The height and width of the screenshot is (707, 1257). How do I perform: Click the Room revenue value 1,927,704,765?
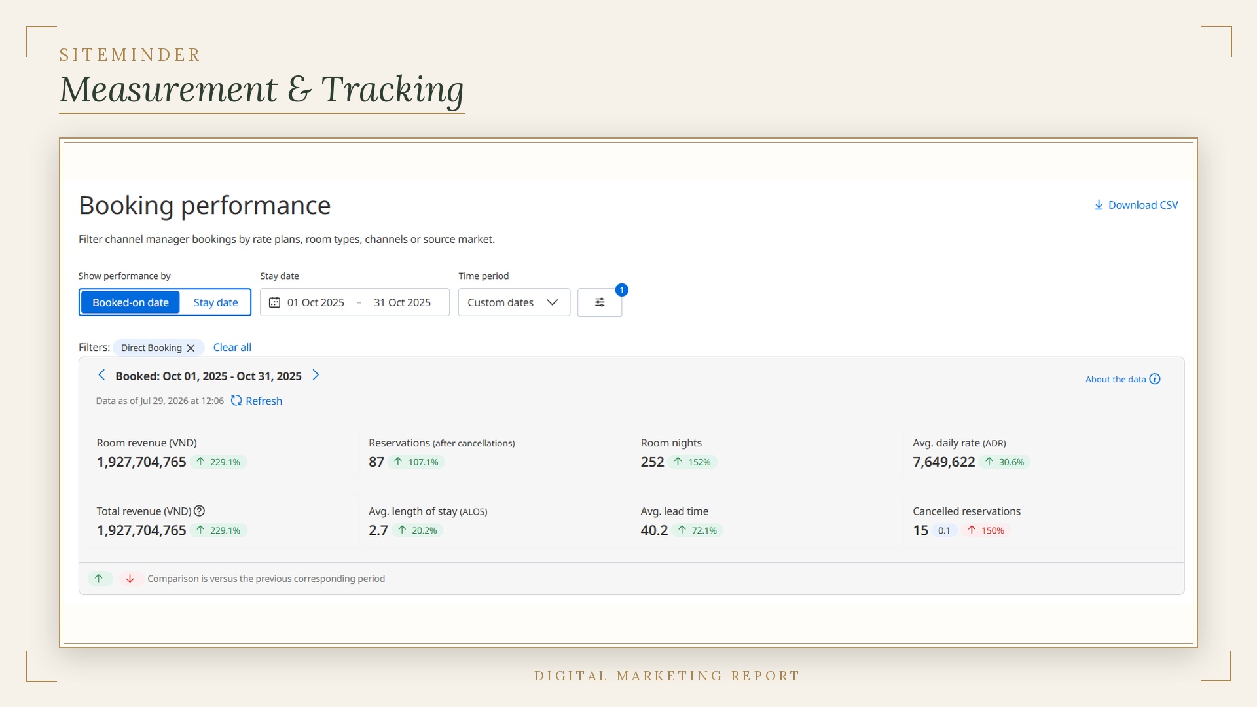[141, 462]
